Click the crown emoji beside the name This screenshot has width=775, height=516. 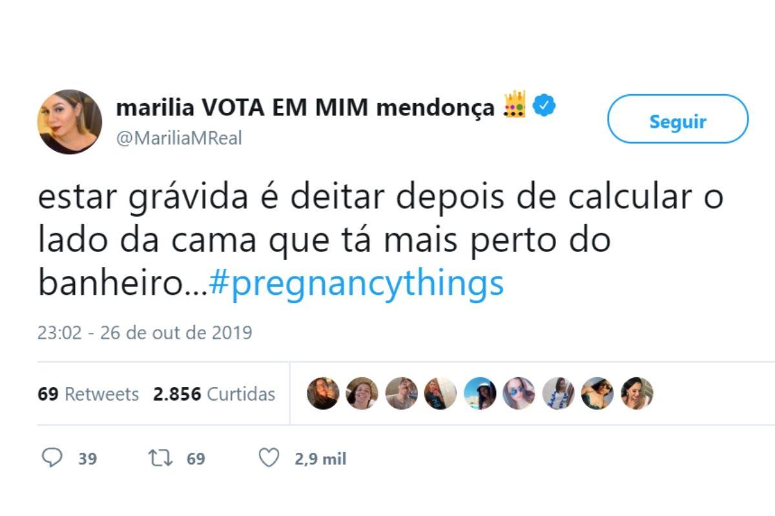(516, 105)
